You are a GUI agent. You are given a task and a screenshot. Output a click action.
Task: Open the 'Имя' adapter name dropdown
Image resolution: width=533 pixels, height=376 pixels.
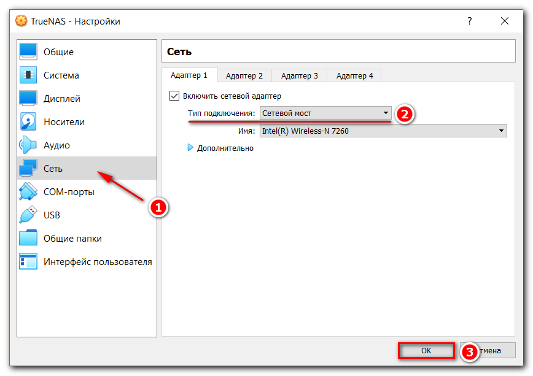pos(383,131)
